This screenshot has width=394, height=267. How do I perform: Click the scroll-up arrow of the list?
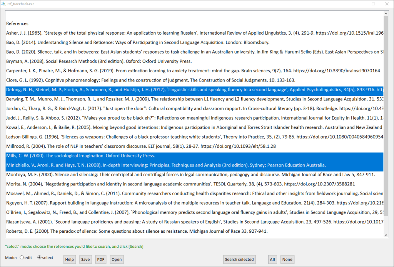pos(386,13)
